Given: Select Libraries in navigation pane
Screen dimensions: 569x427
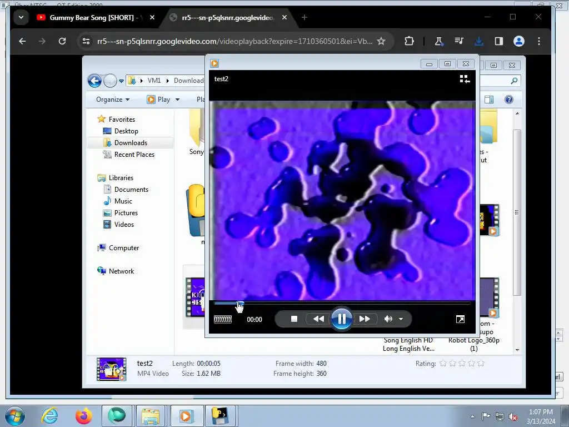Looking at the screenshot, I should [x=121, y=177].
